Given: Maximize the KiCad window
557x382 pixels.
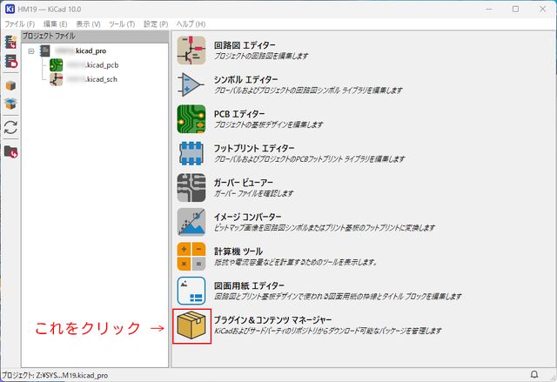Looking at the screenshot, I should (515, 9).
